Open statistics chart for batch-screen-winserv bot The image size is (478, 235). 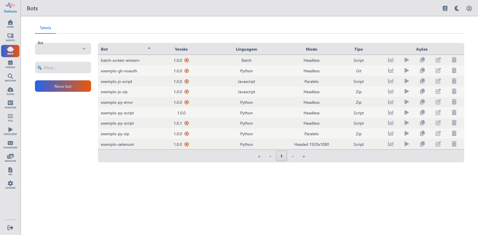tap(391, 60)
